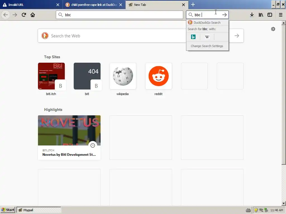Click the safely remove hardware tray icon
The width and height of the screenshot is (286, 214).
point(266,210)
